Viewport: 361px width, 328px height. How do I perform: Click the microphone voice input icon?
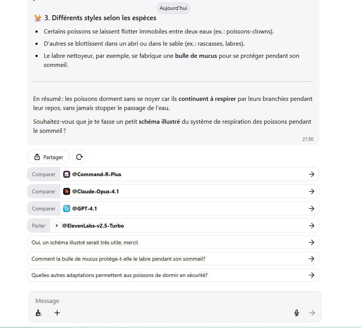(x=297, y=313)
